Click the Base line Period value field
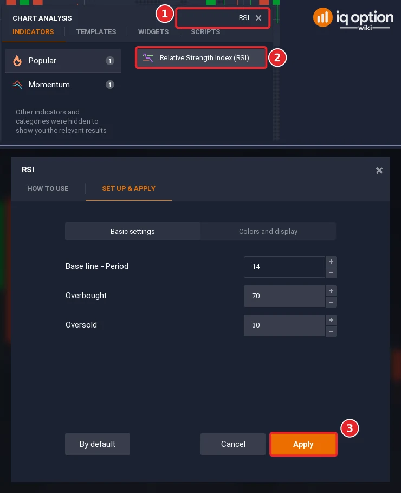The width and height of the screenshot is (401, 493). pos(284,267)
